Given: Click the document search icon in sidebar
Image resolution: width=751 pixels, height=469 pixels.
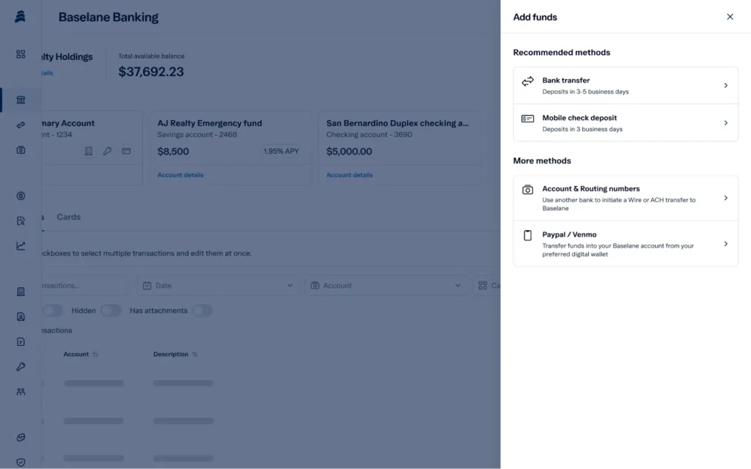Looking at the screenshot, I should 21,221.
